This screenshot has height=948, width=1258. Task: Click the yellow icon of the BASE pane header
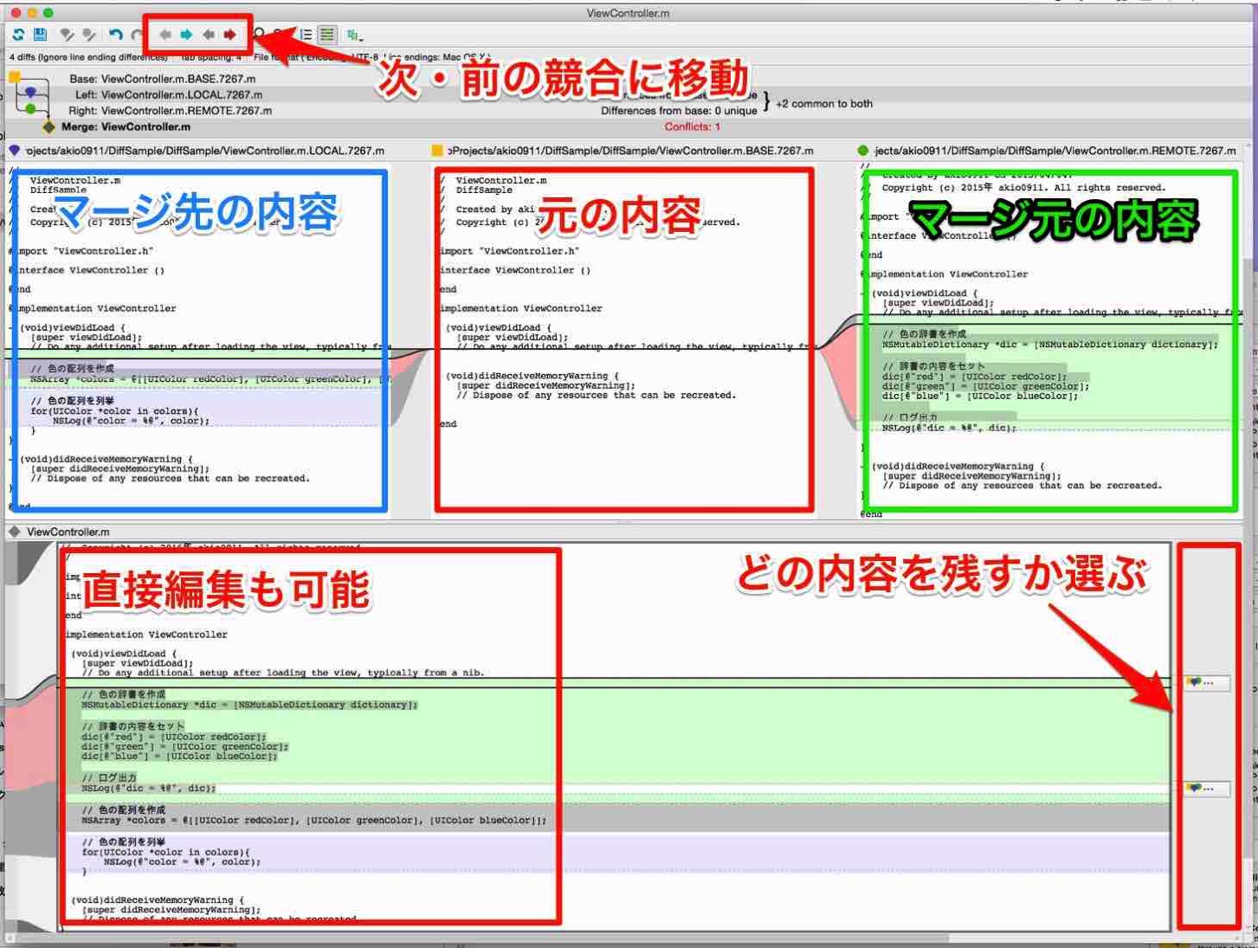pos(437,151)
